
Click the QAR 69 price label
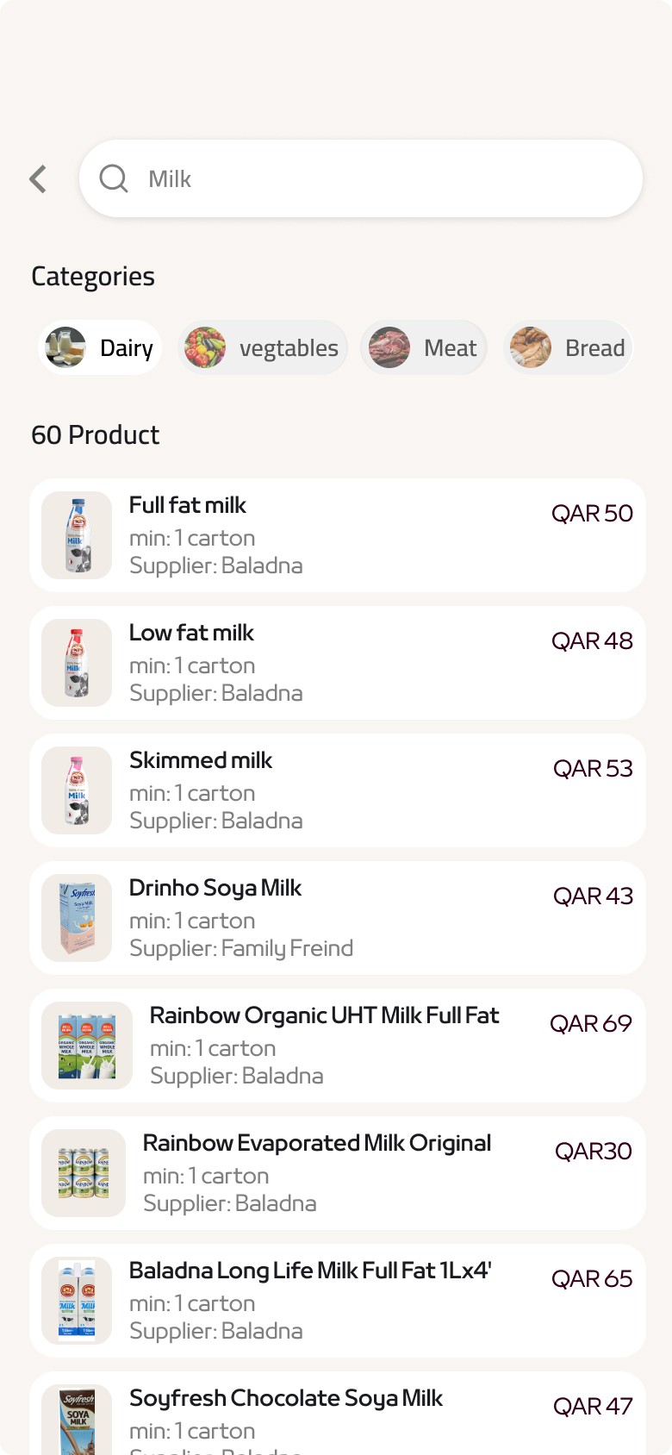click(591, 1023)
